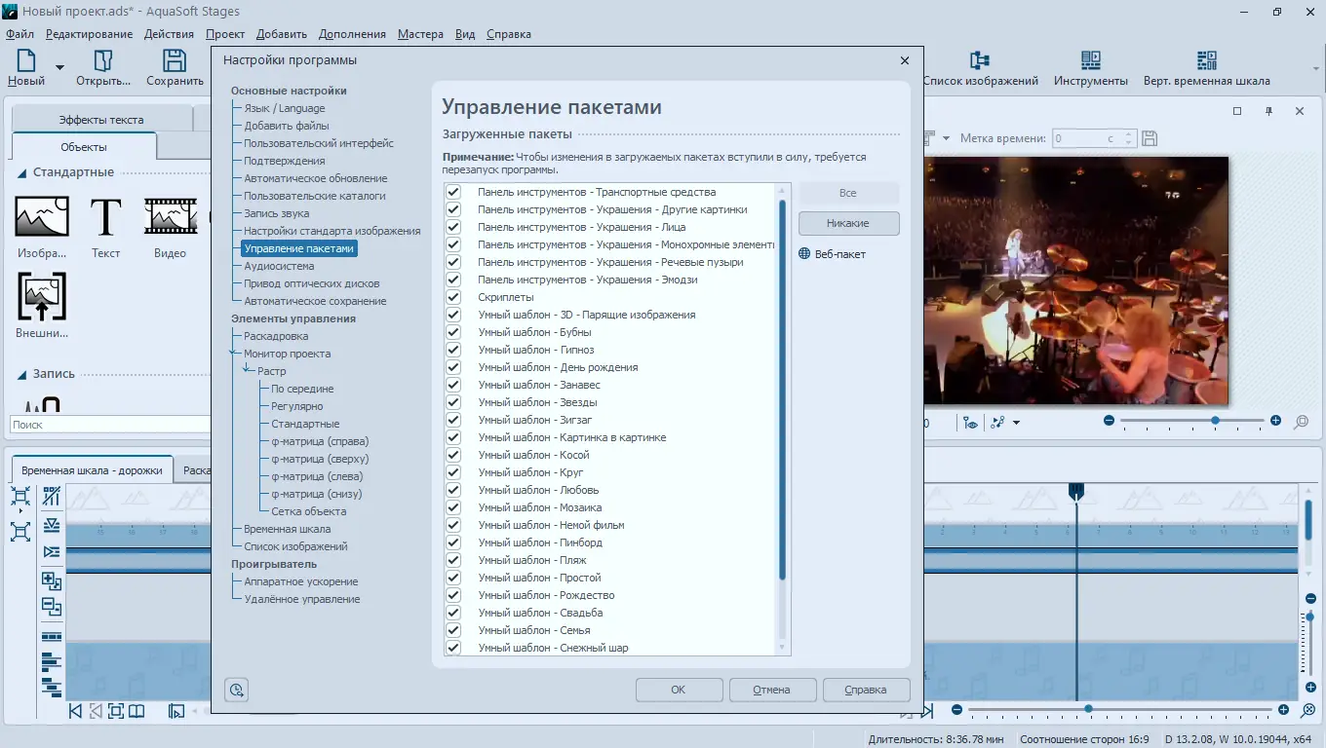Click the horizontal timeline zoom slider handle
1326x748 pixels.
[x=1088, y=710]
